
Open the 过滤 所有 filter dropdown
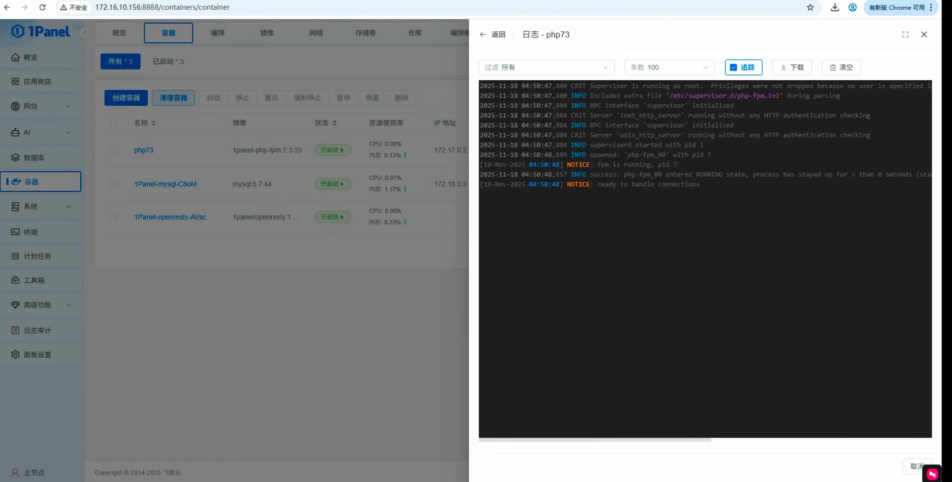coord(546,67)
